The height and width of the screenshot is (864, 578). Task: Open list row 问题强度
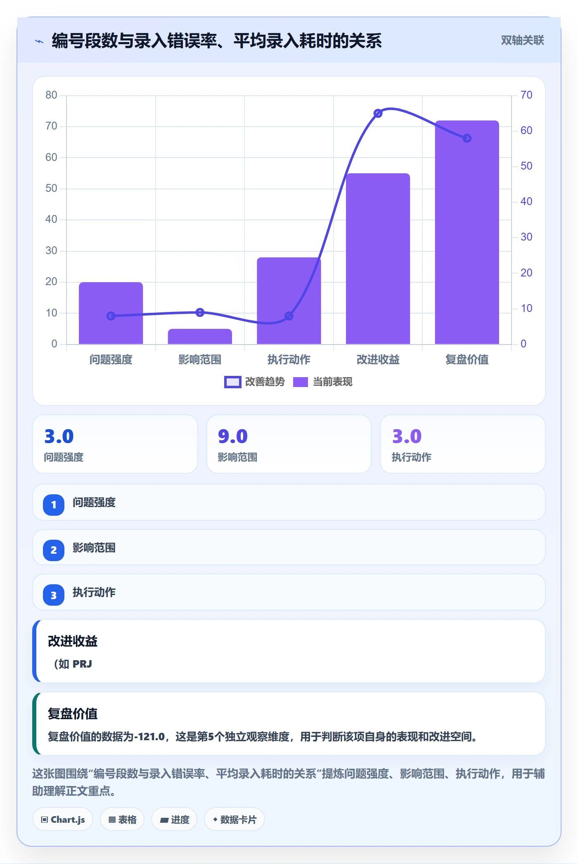pos(289,502)
